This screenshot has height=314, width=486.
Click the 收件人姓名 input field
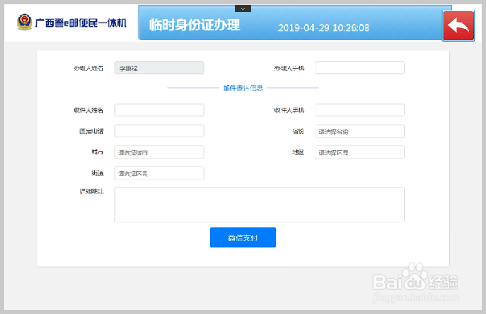(x=159, y=110)
